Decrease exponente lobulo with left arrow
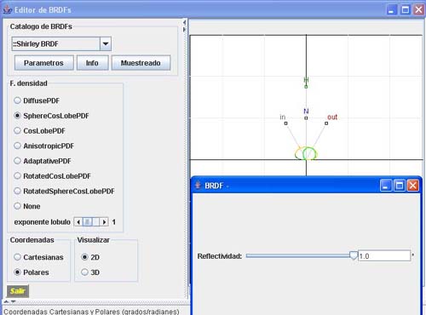Screen dimensions: 426x315 [x=78, y=222]
